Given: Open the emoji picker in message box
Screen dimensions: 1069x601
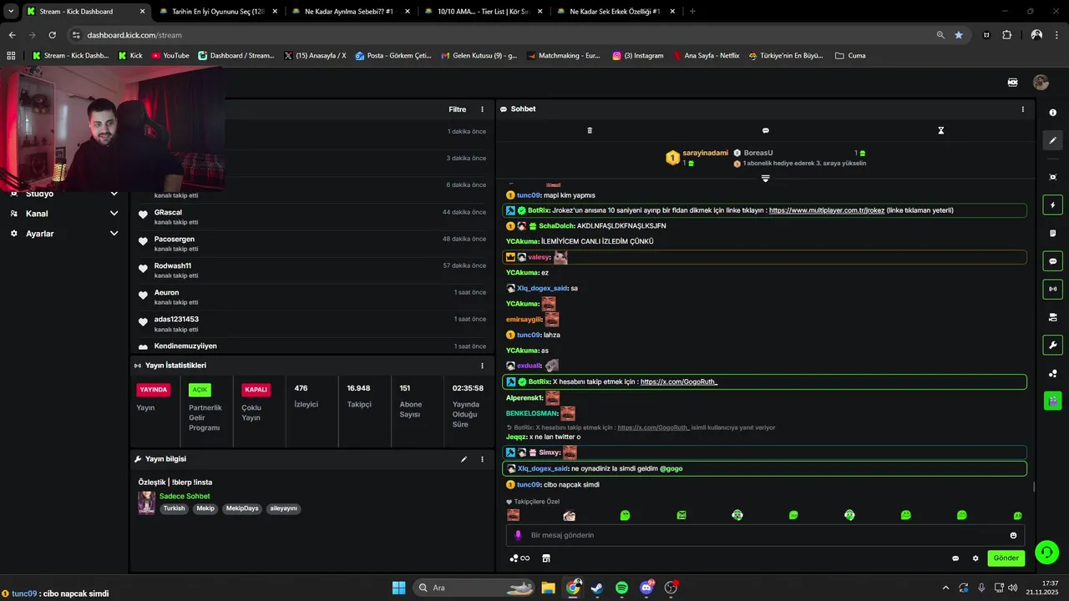Looking at the screenshot, I should [x=1014, y=535].
